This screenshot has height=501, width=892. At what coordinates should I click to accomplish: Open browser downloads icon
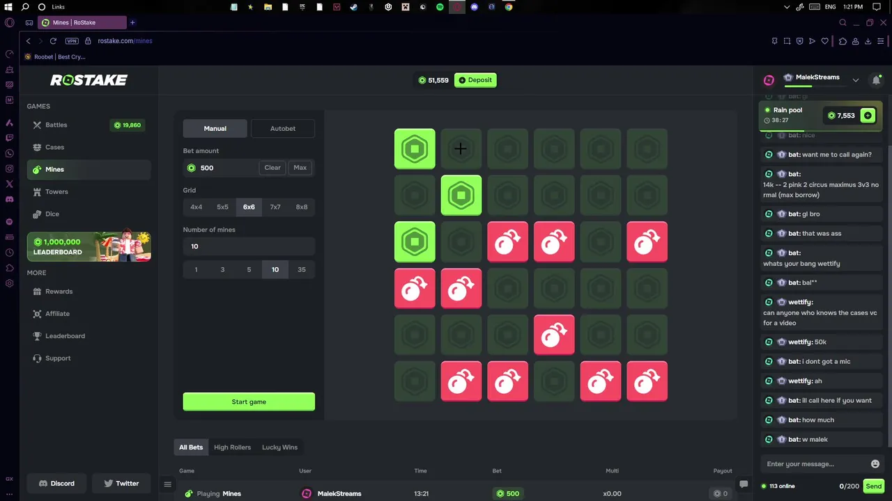[868, 41]
